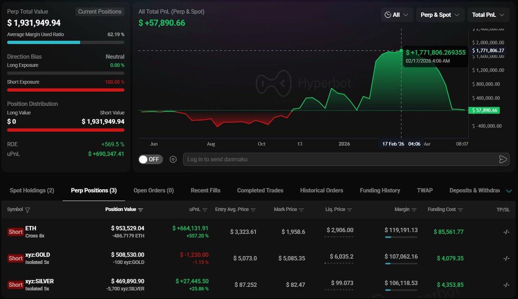Screen dimensions: 518x299
Task: Open danmaku settings hexagon icon
Action: click(x=173, y=159)
